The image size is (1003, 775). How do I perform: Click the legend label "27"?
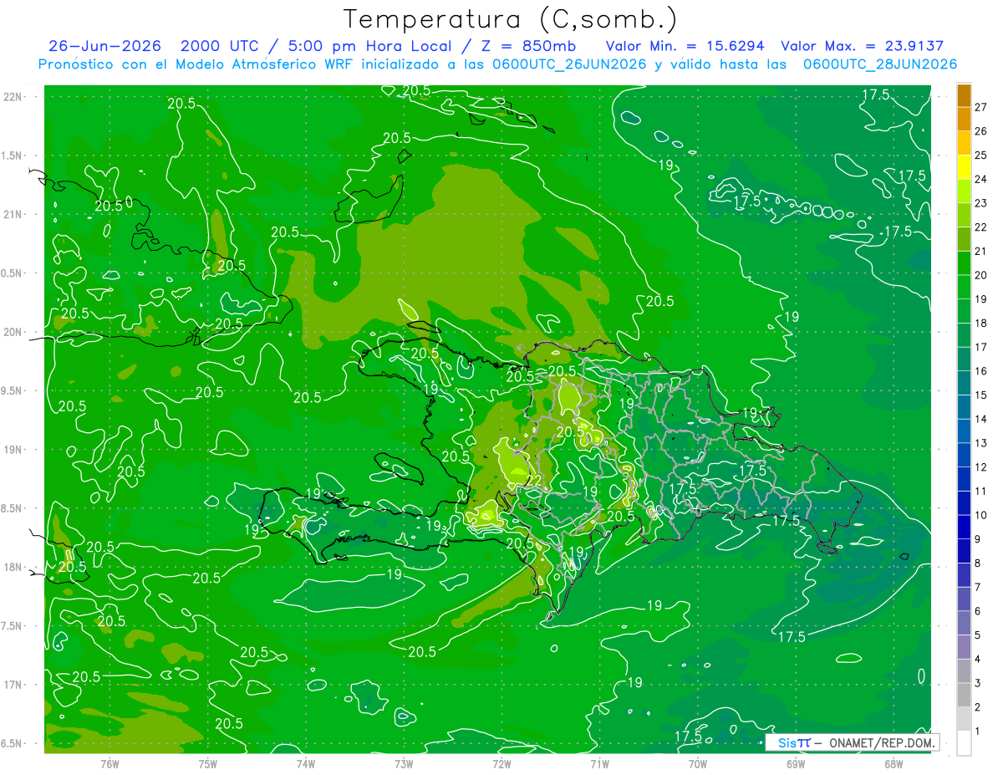tap(980, 107)
